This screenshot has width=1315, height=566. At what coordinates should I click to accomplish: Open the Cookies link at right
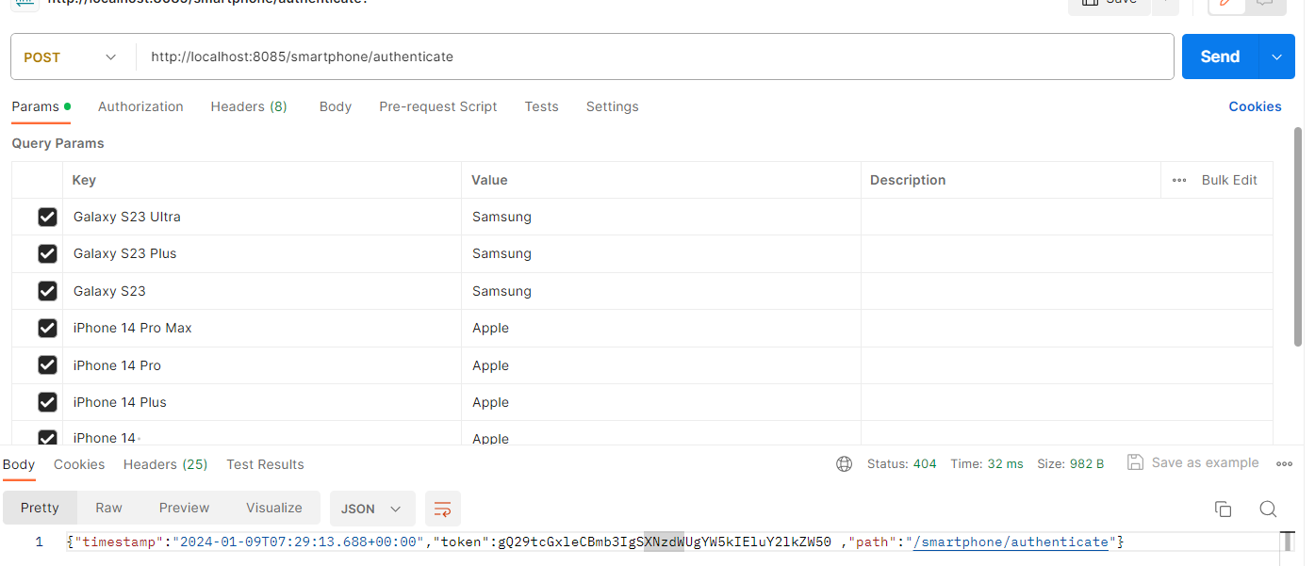click(1255, 106)
